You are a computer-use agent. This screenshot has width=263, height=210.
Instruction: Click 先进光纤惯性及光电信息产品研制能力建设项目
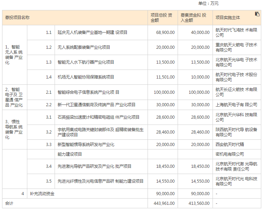(101, 181)
